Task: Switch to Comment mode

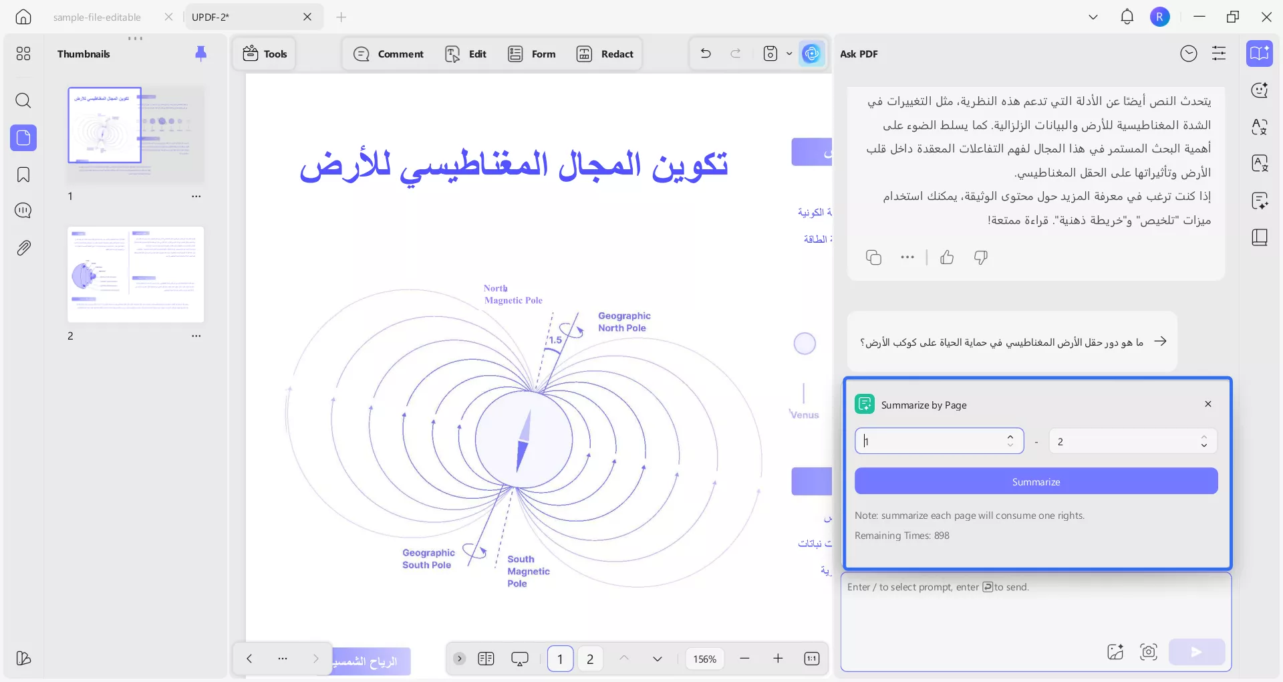Action: 388,53
